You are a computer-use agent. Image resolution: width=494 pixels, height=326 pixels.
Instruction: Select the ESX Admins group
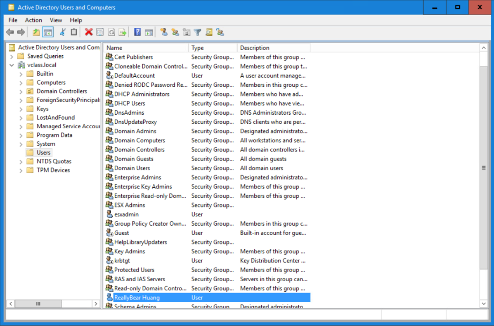pyautogui.click(x=207, y=205)
